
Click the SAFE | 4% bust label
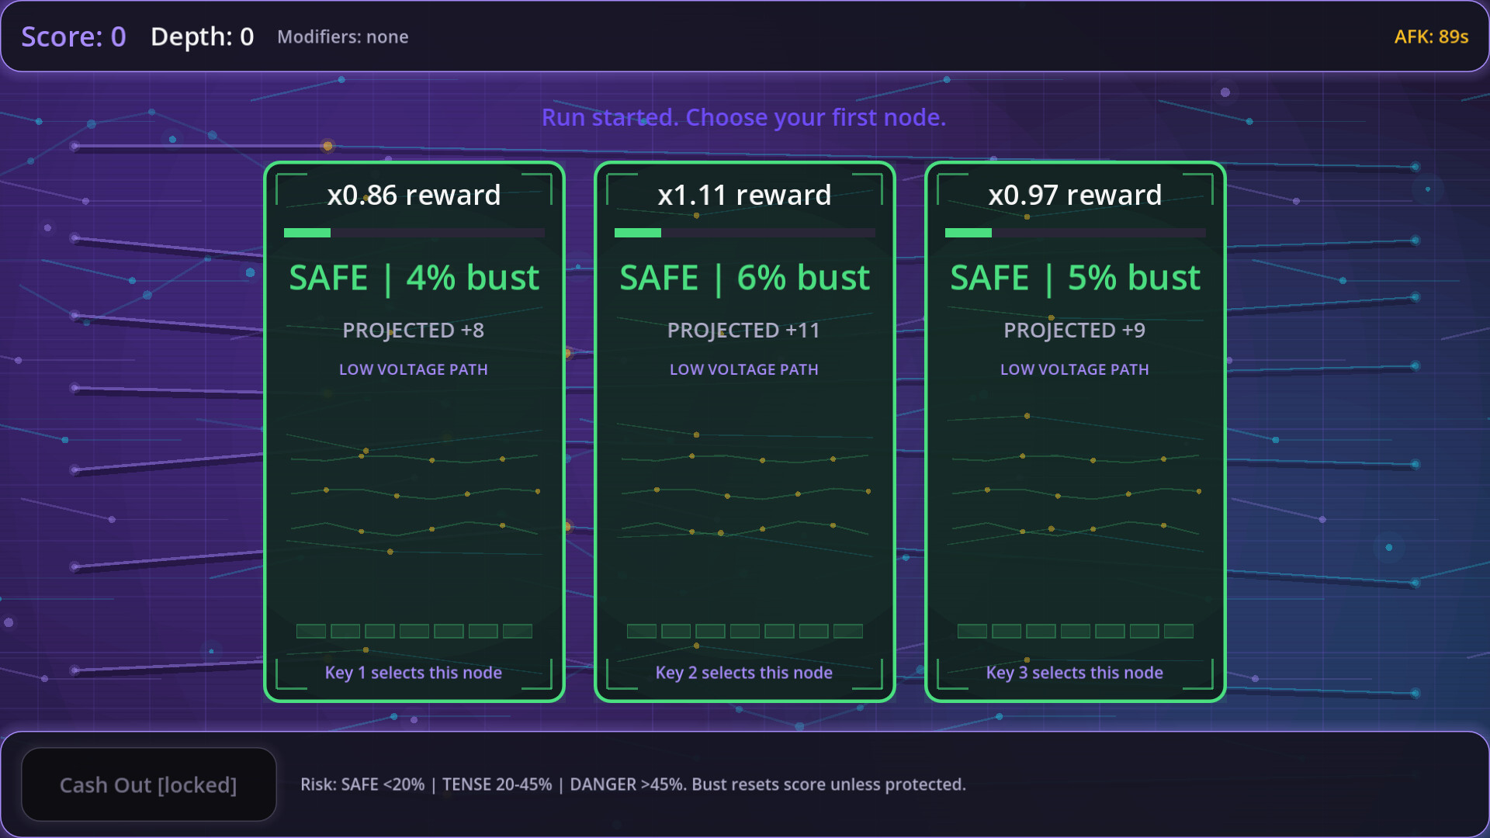pyautogui.click(x=414, y=278)
